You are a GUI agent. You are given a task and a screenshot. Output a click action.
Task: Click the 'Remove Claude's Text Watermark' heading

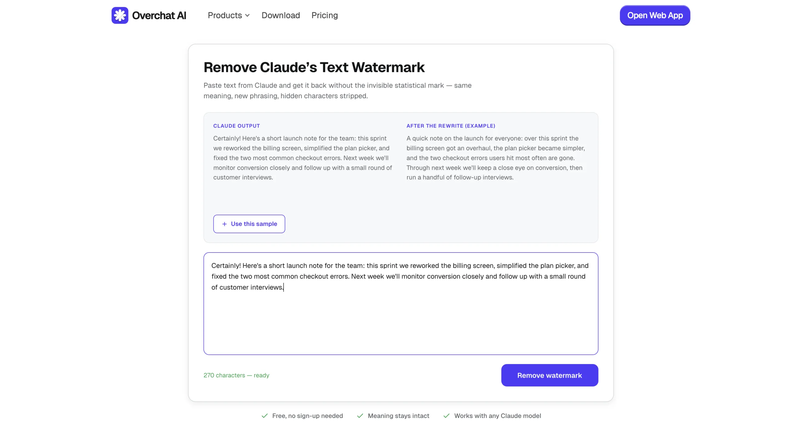pos(314,67)
